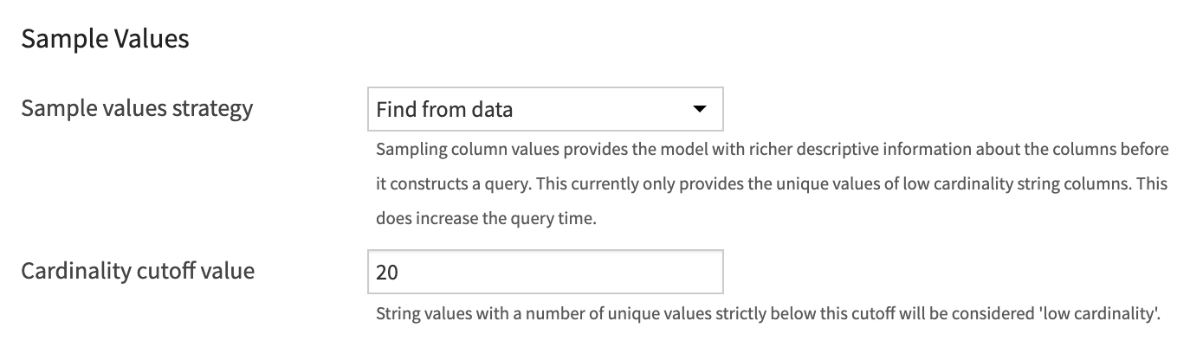Click the word 'cutoff' in the second label
The image size is (1190, 360).
(x=166, y=271)
